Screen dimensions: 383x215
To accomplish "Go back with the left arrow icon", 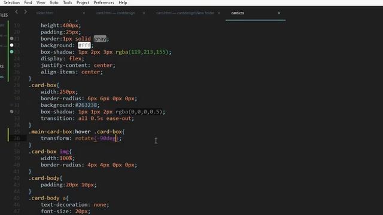I will click(16, 12).
